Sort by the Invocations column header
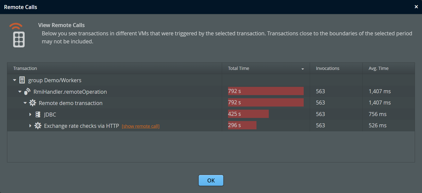The width and height of the screenshot is (422, 193). coord(328,68)
